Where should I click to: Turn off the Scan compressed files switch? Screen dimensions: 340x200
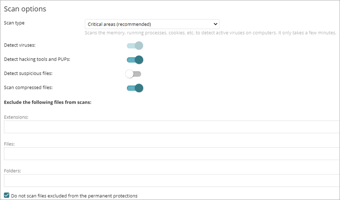pos(135,88)
